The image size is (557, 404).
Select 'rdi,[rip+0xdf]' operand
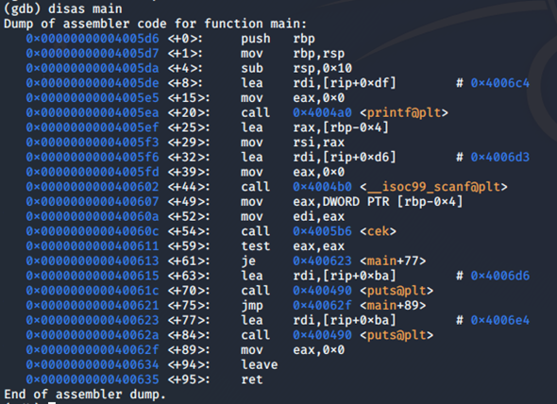click(345, 83)
